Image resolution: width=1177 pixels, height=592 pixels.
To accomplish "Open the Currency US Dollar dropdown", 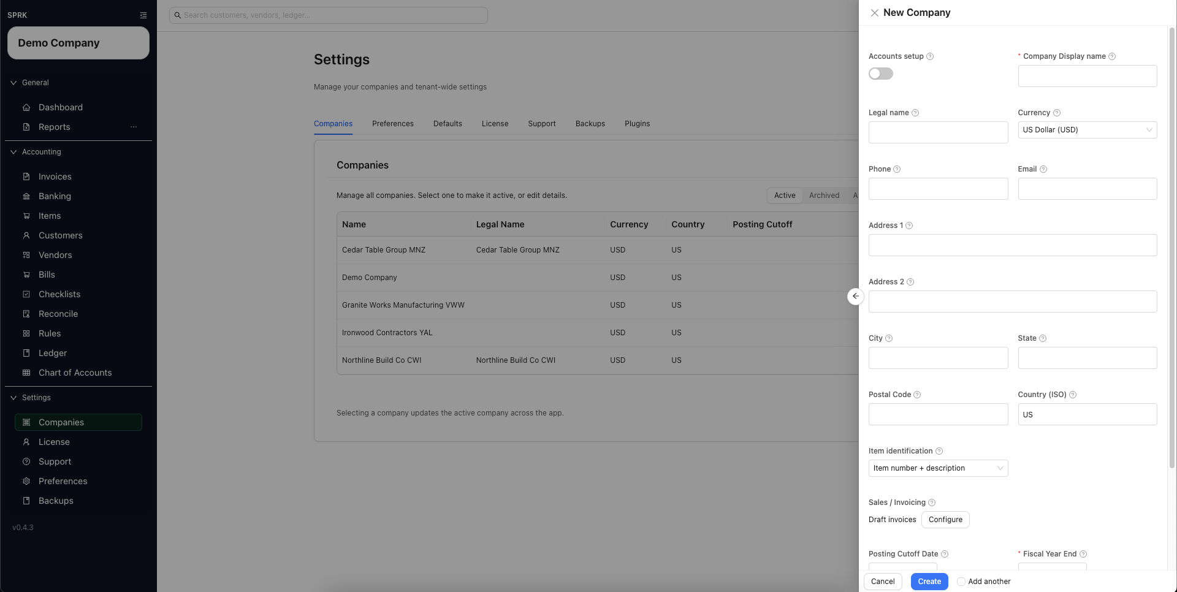I will tap(1087, 130).
